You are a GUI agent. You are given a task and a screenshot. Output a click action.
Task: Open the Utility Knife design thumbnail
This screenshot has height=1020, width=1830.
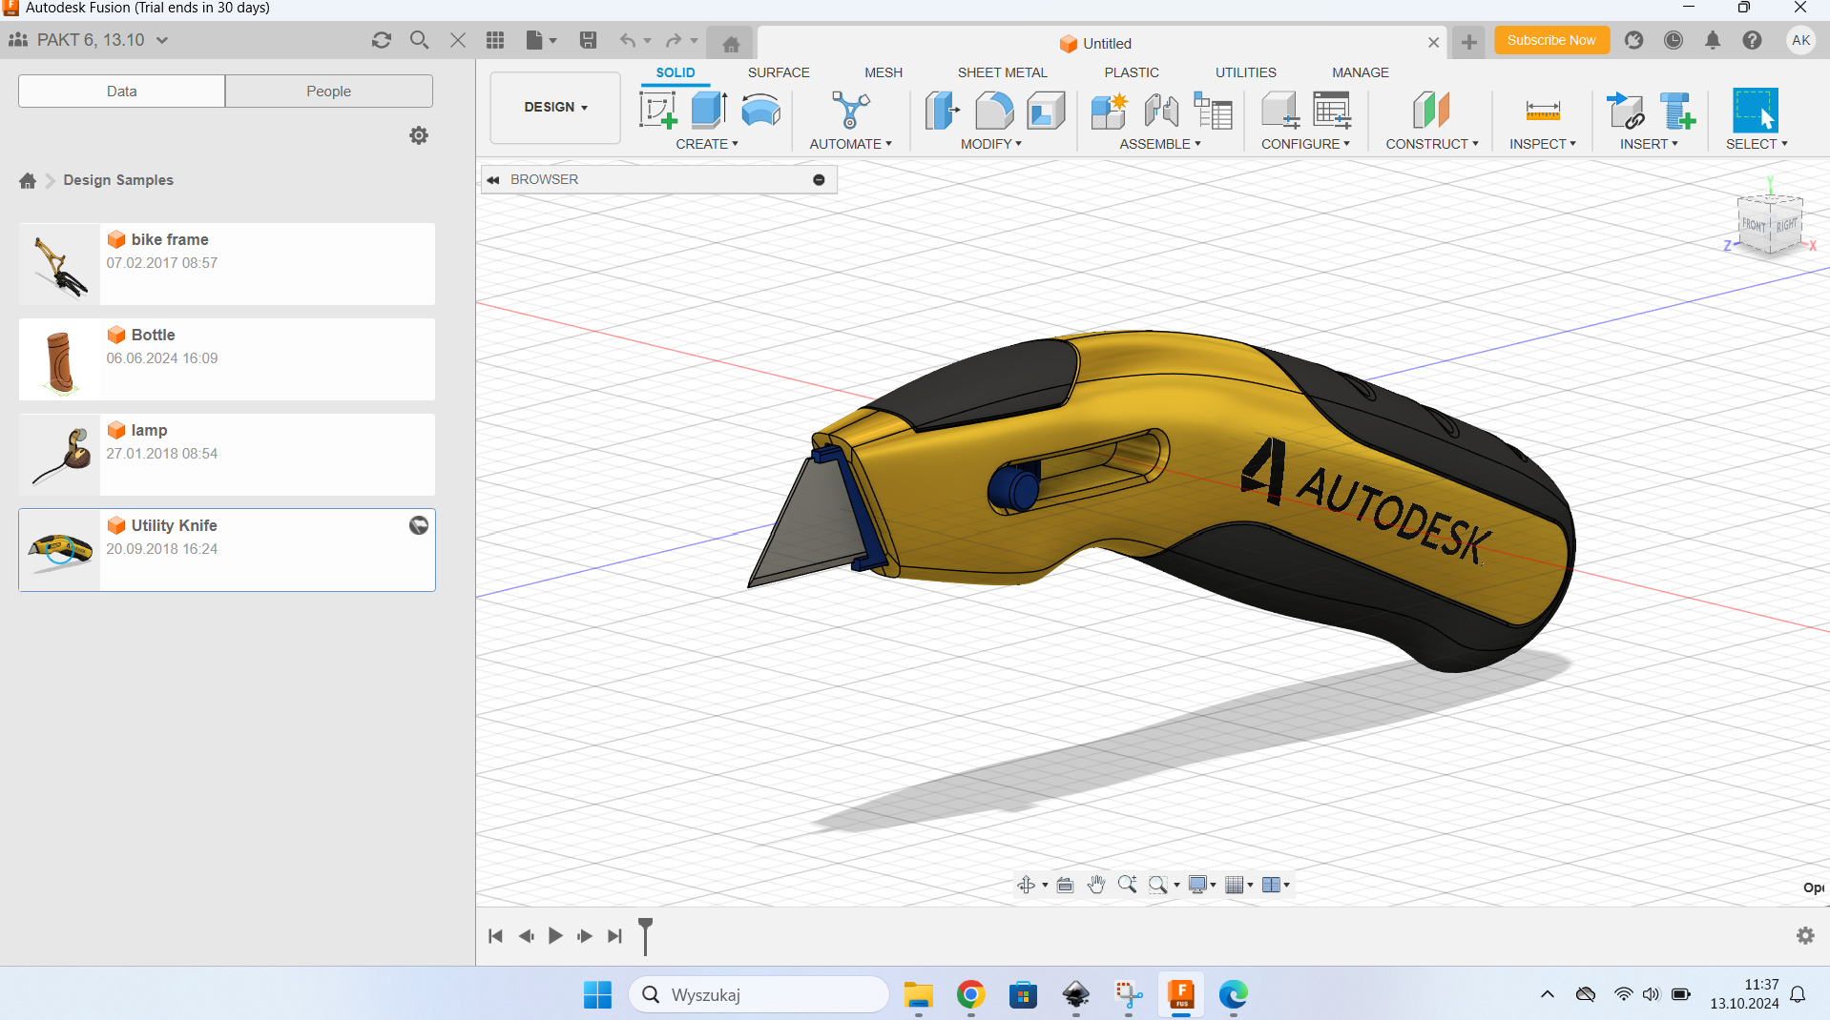pos(60,550)
